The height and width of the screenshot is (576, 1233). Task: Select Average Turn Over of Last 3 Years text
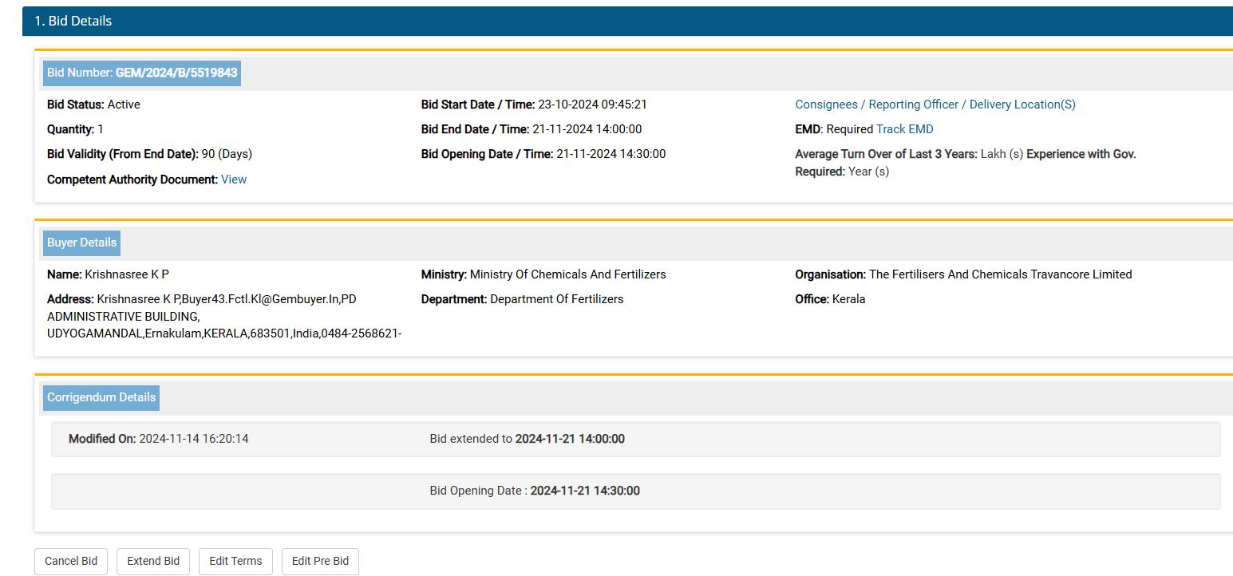click(909, 154)
